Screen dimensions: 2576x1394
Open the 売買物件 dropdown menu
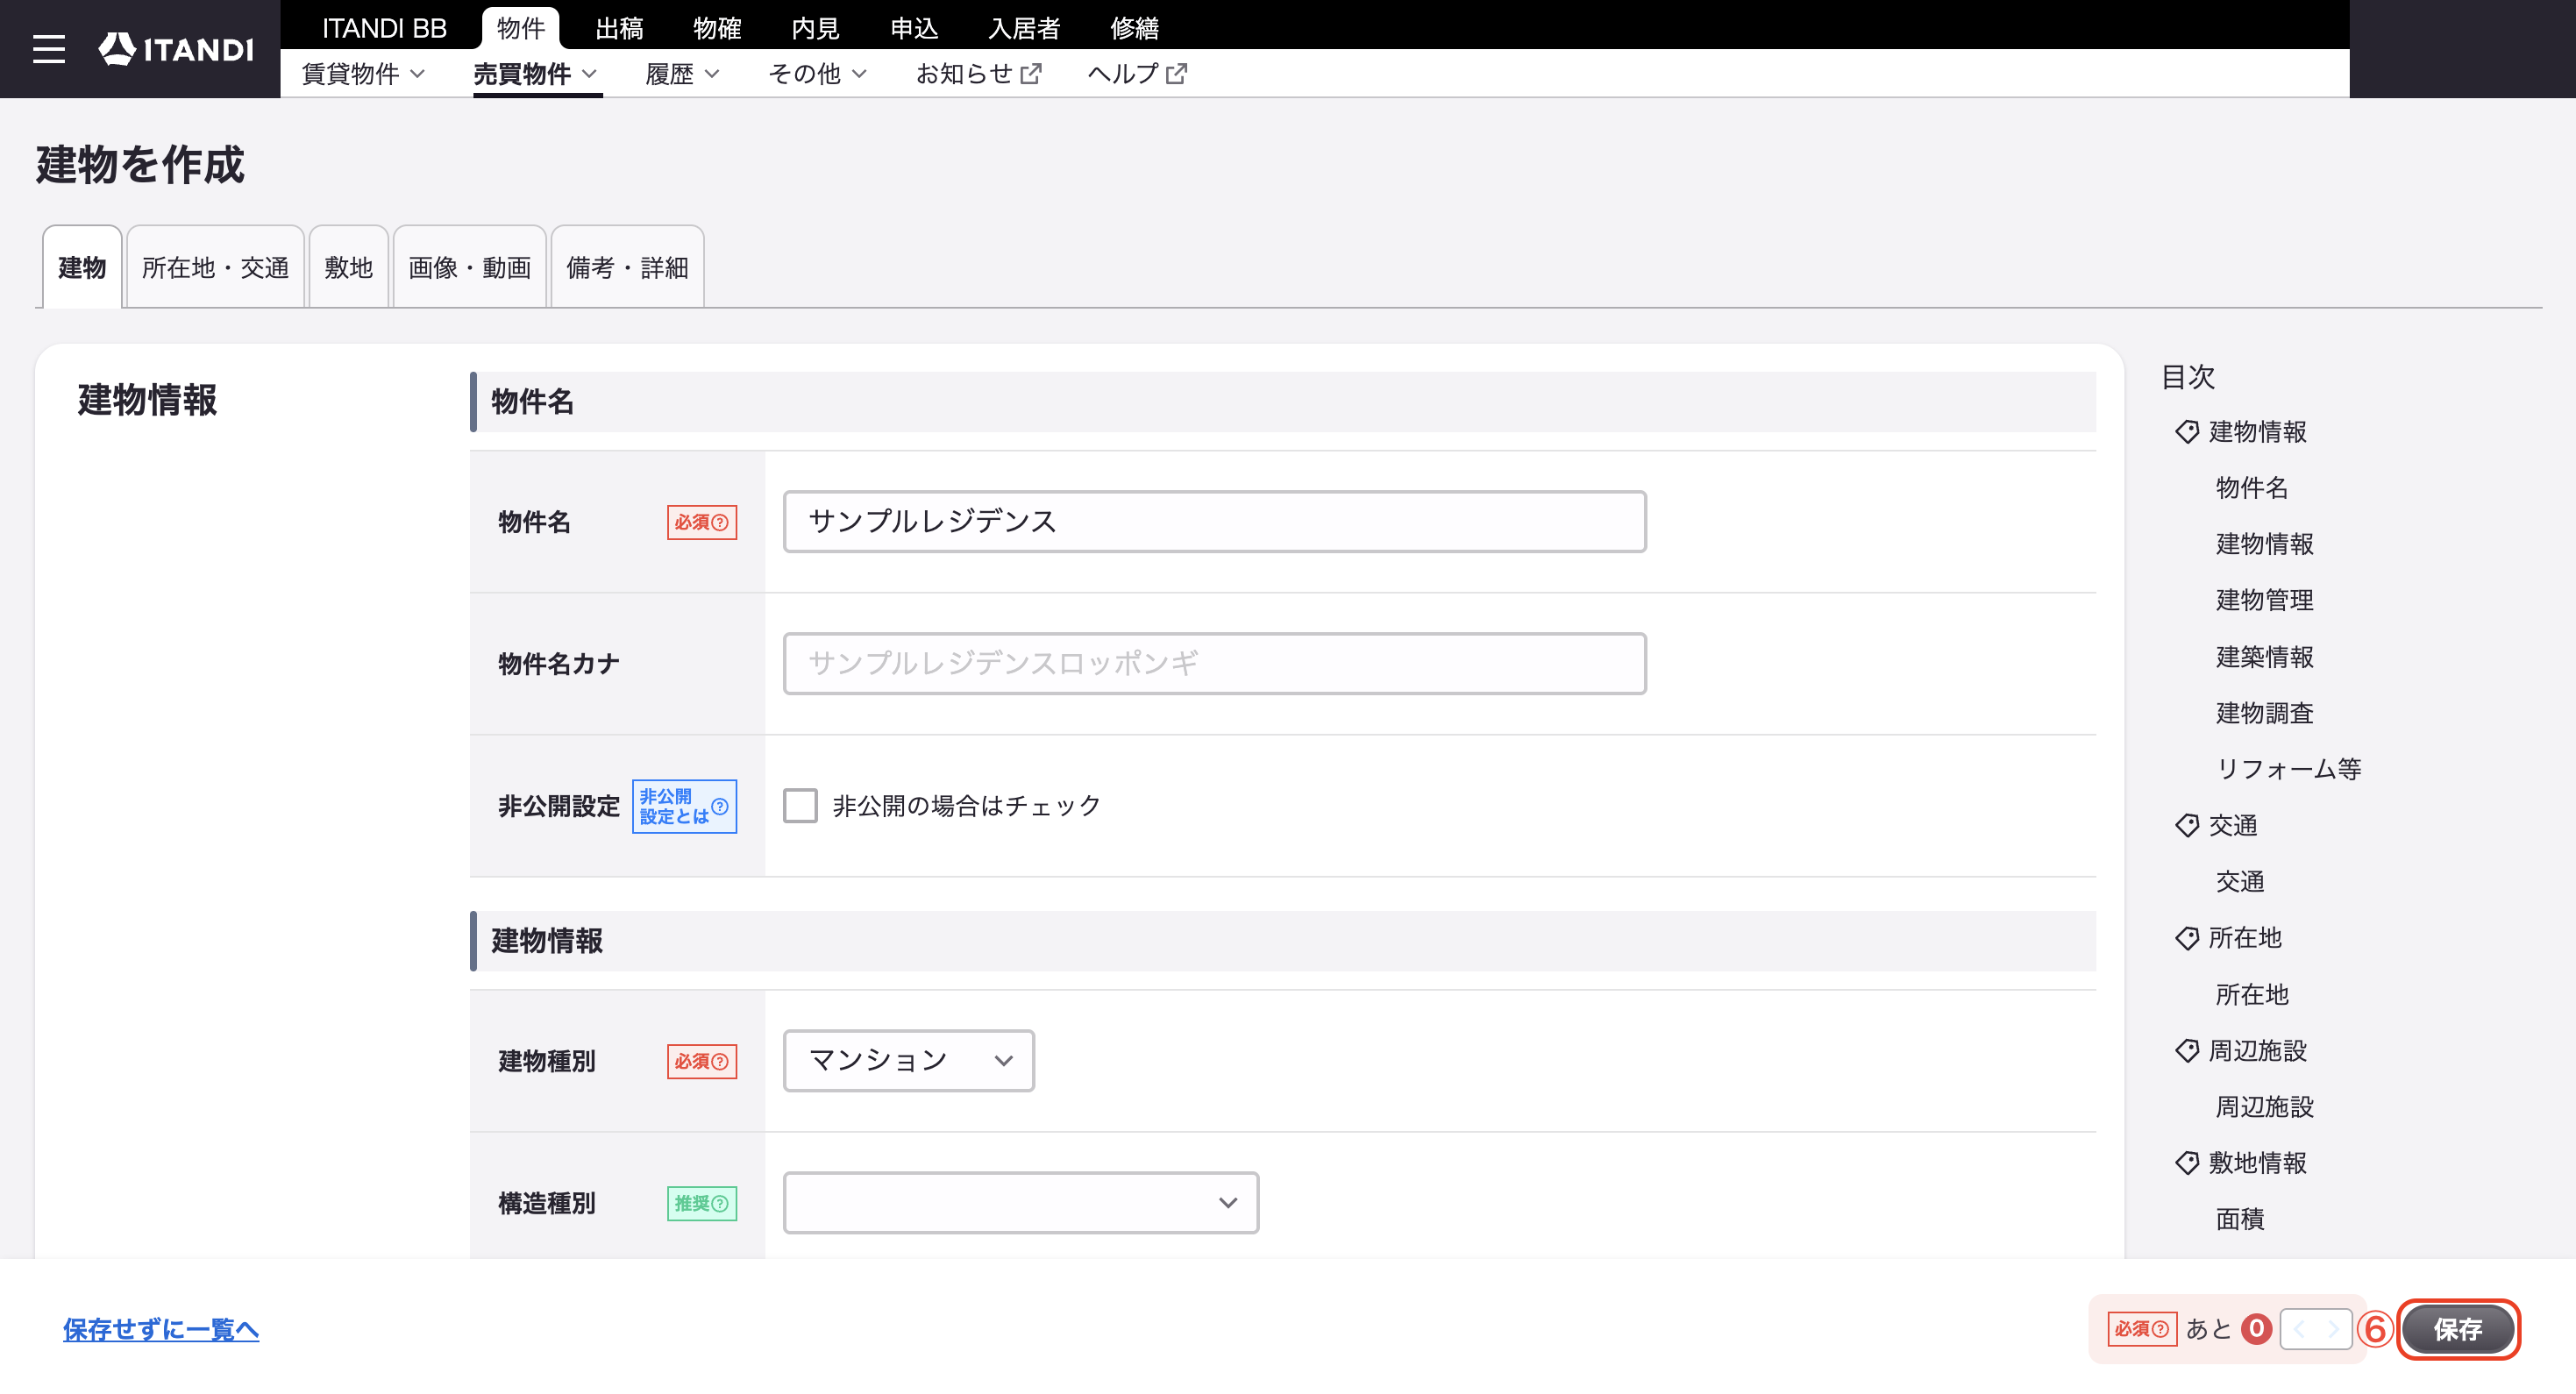(535, 74)
